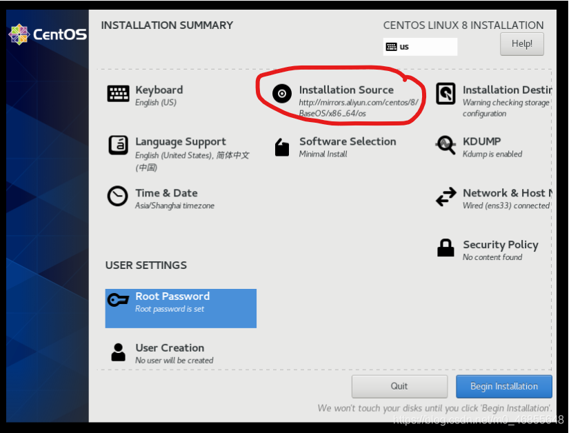The height and width of the screenshot is (433, 571).
Task: Click the User Creation person icon
Action: click(x=118, y=352)
